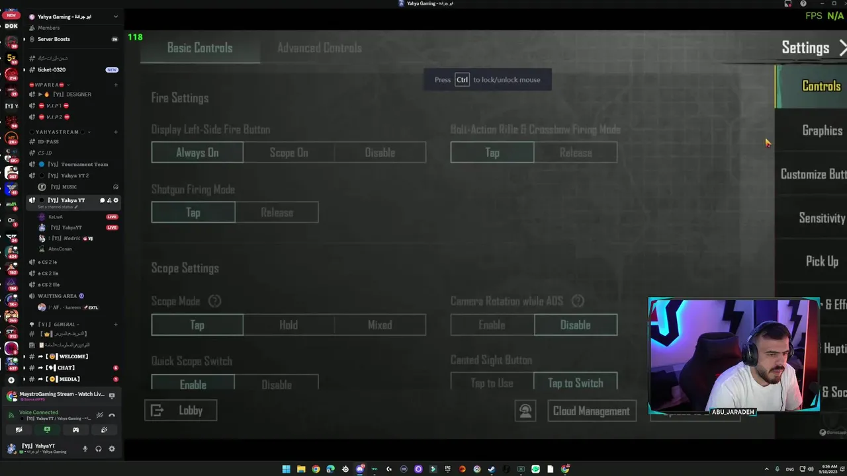Screen dimensions: 847x476
Task: Set bolt-action firing mode to Tap
Action: pos(492,153)
